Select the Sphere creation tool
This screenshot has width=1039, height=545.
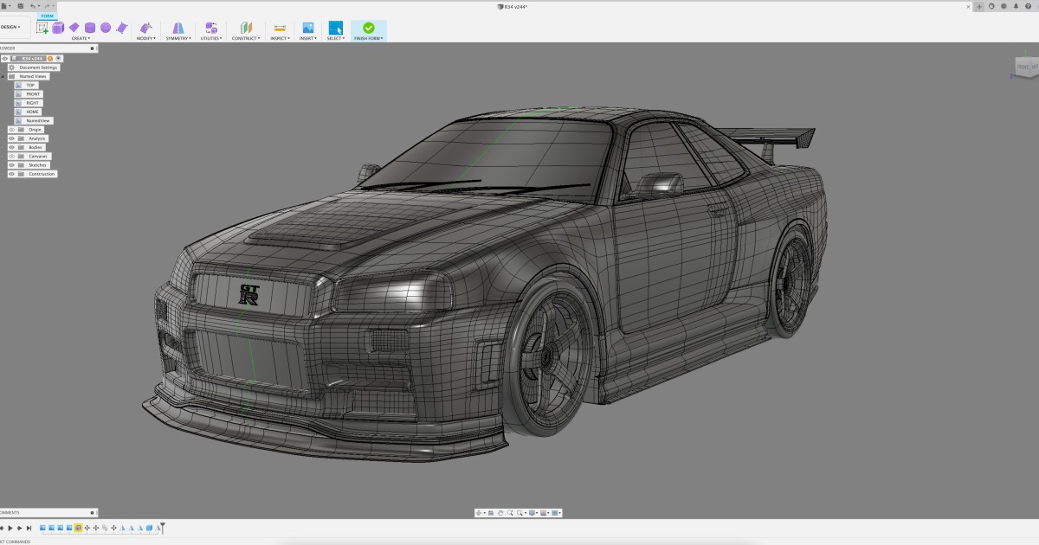(x=105, y=27)
